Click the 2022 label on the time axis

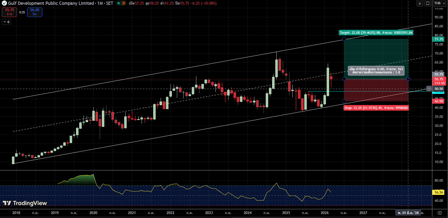coord(171,213)
